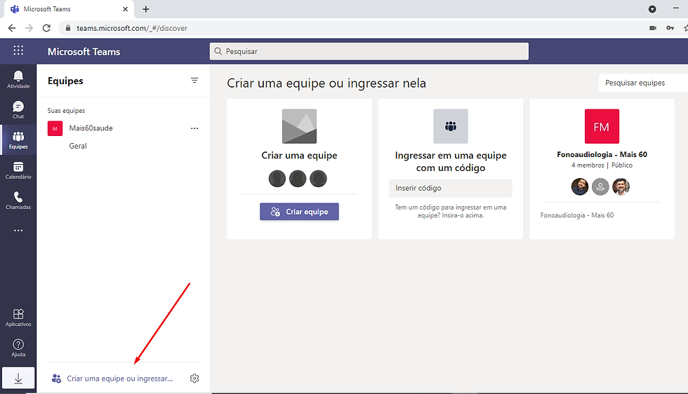The image size is (688, 394).
Task: Open manage teams gear icon
Action: tap(194, 378)
